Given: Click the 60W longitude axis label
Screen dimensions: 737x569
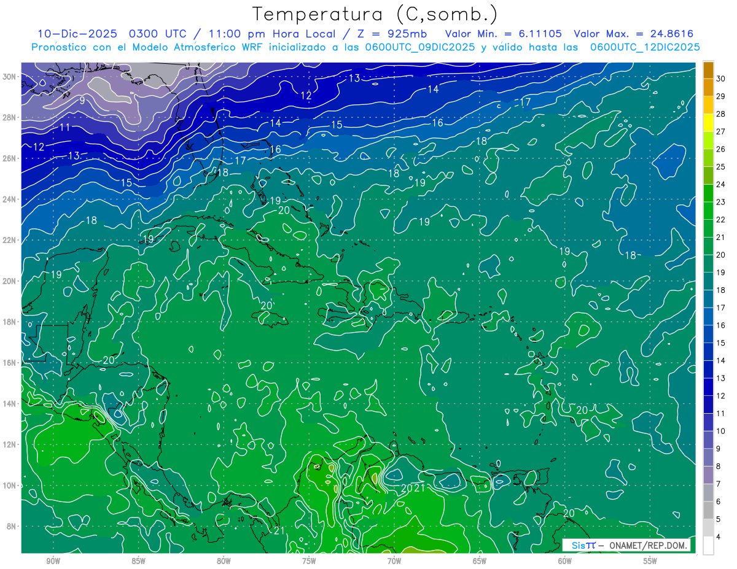Looking at the screenshot, I should pos(565,561).
